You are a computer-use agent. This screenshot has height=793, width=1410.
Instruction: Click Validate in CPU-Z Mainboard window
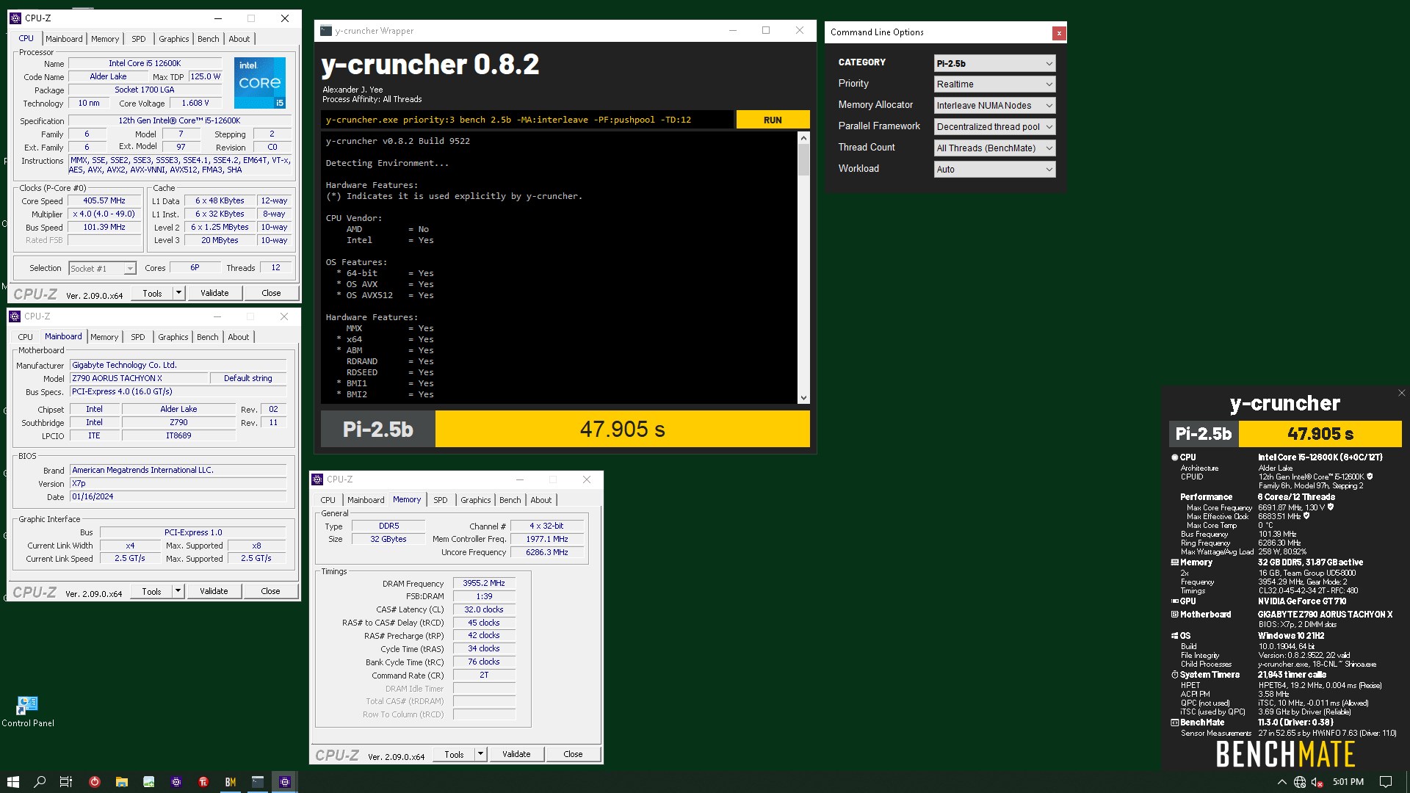(x=214, y=591)
